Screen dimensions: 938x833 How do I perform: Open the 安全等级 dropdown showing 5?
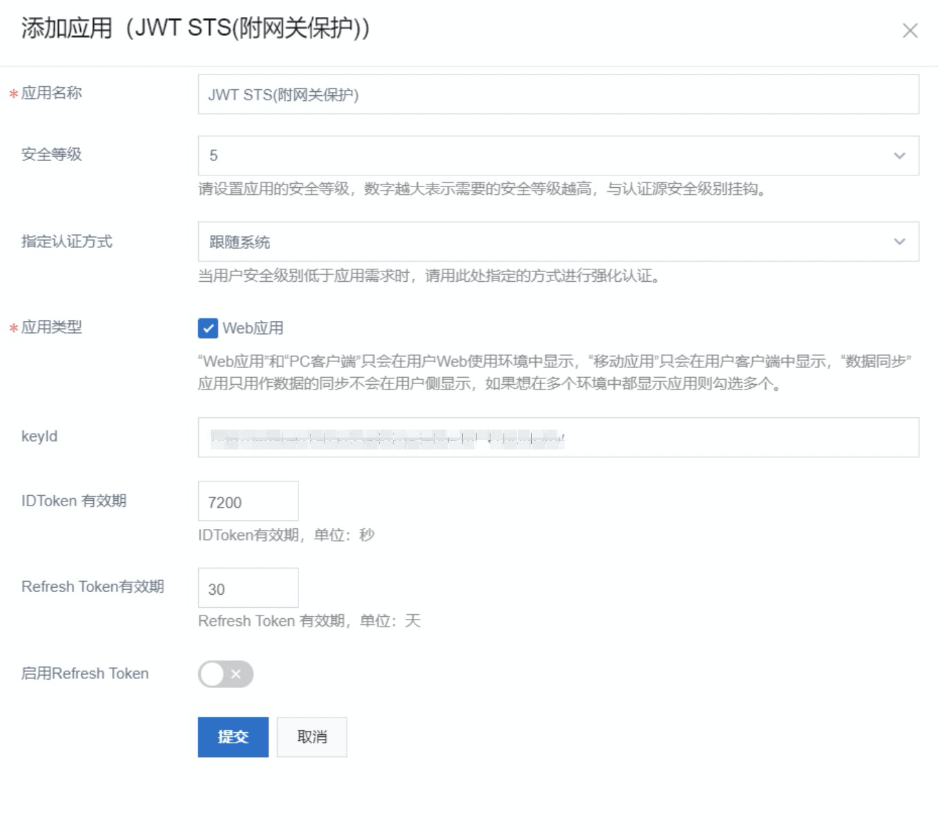tap(546, 155)
